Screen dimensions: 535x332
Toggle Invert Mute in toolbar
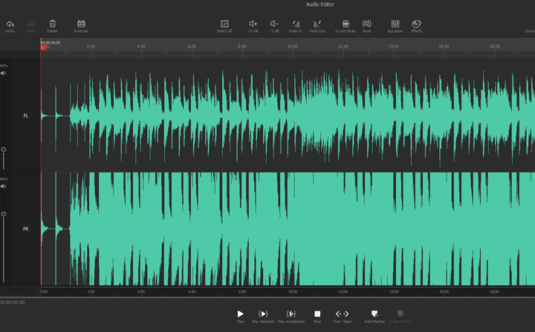(346, 24)
